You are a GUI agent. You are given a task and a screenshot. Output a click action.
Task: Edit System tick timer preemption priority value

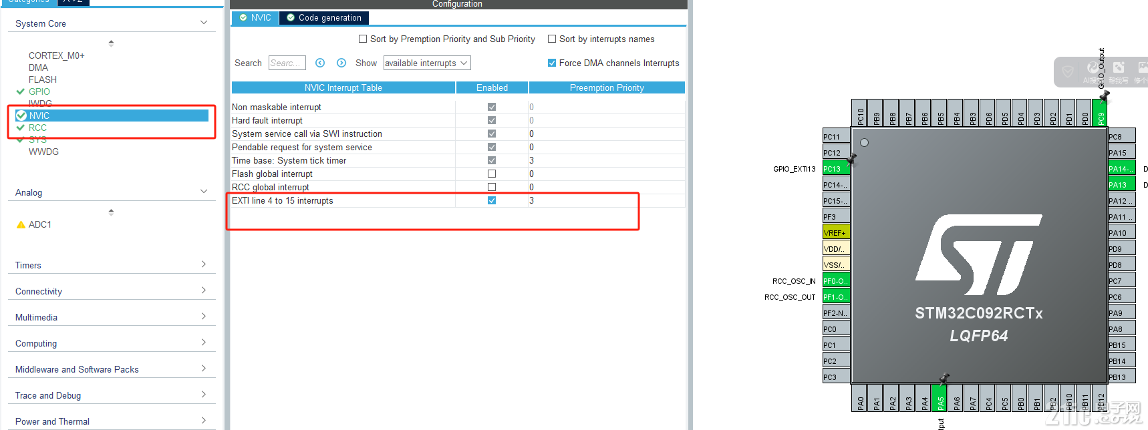pyautogui.click(x=606, y=160)
